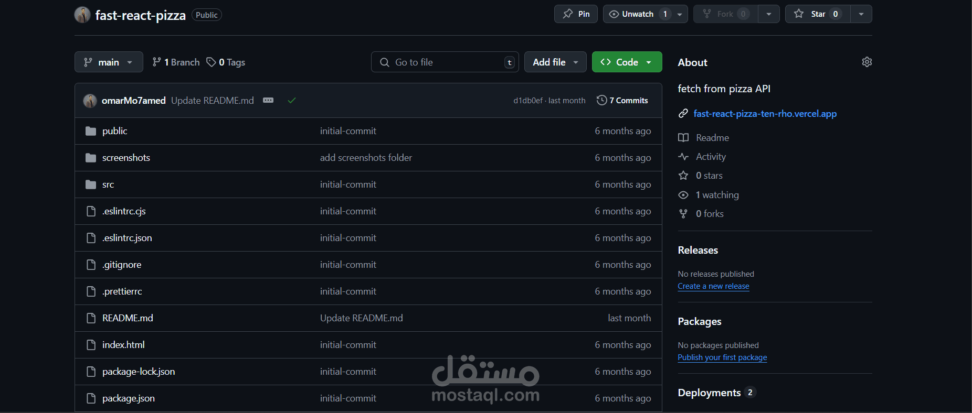Click the src folder icon
This screenshot has width=972, height=413.
91,184
